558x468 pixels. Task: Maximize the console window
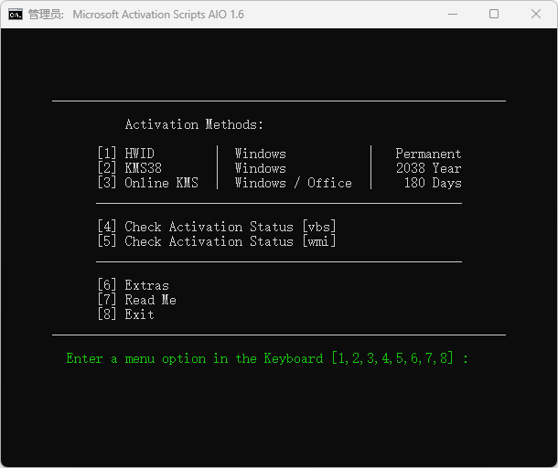click(494, 15)
